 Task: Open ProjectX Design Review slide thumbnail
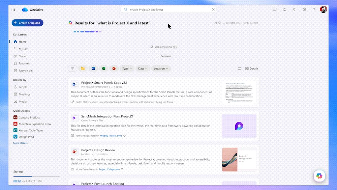tap(239, 160)
